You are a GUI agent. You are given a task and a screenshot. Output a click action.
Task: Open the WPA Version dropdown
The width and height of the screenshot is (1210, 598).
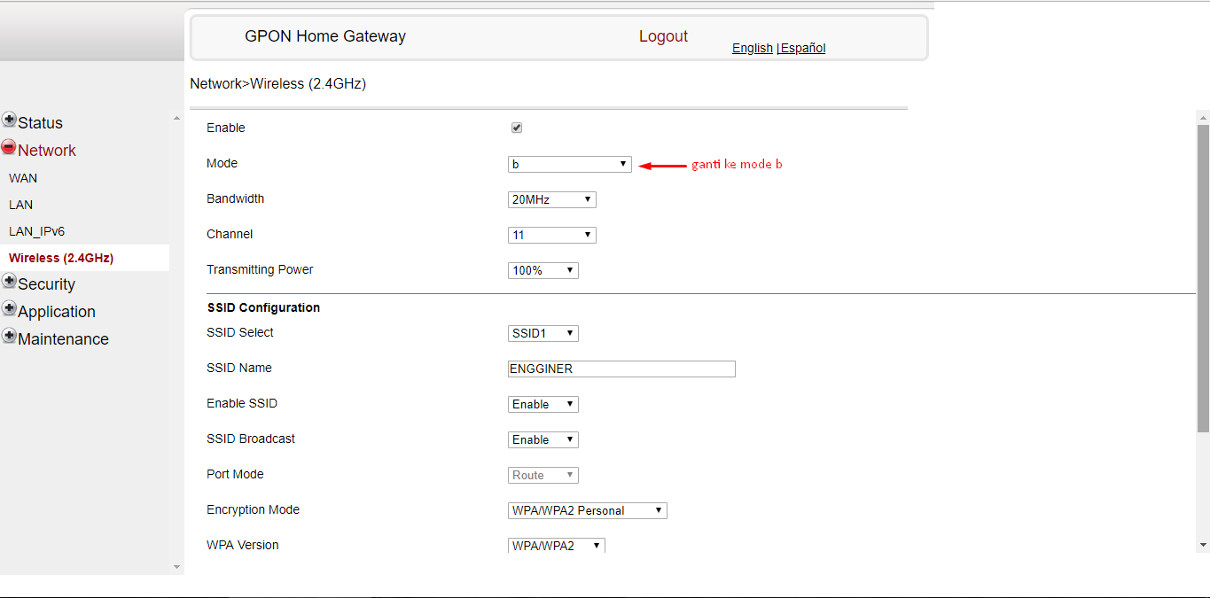[x=557, y=546]
